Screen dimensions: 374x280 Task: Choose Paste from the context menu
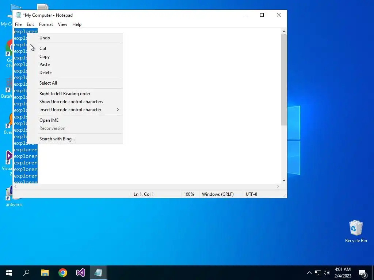click(x=75, y=65)
